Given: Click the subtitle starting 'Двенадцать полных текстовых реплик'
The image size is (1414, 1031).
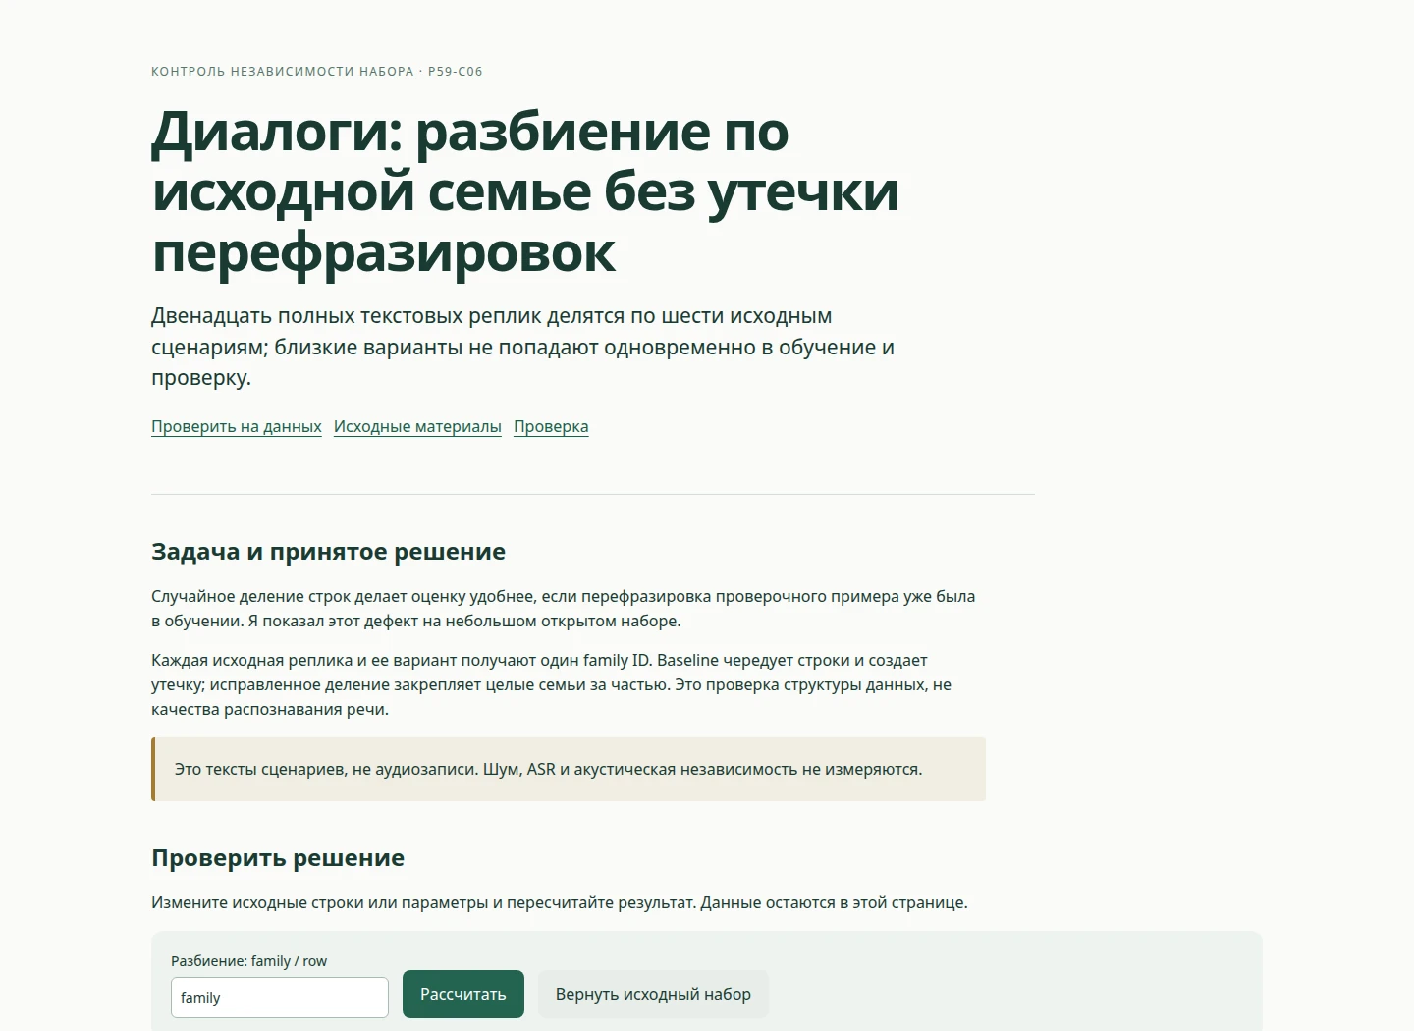Looking at the screenshot, I should coord(522,347).
